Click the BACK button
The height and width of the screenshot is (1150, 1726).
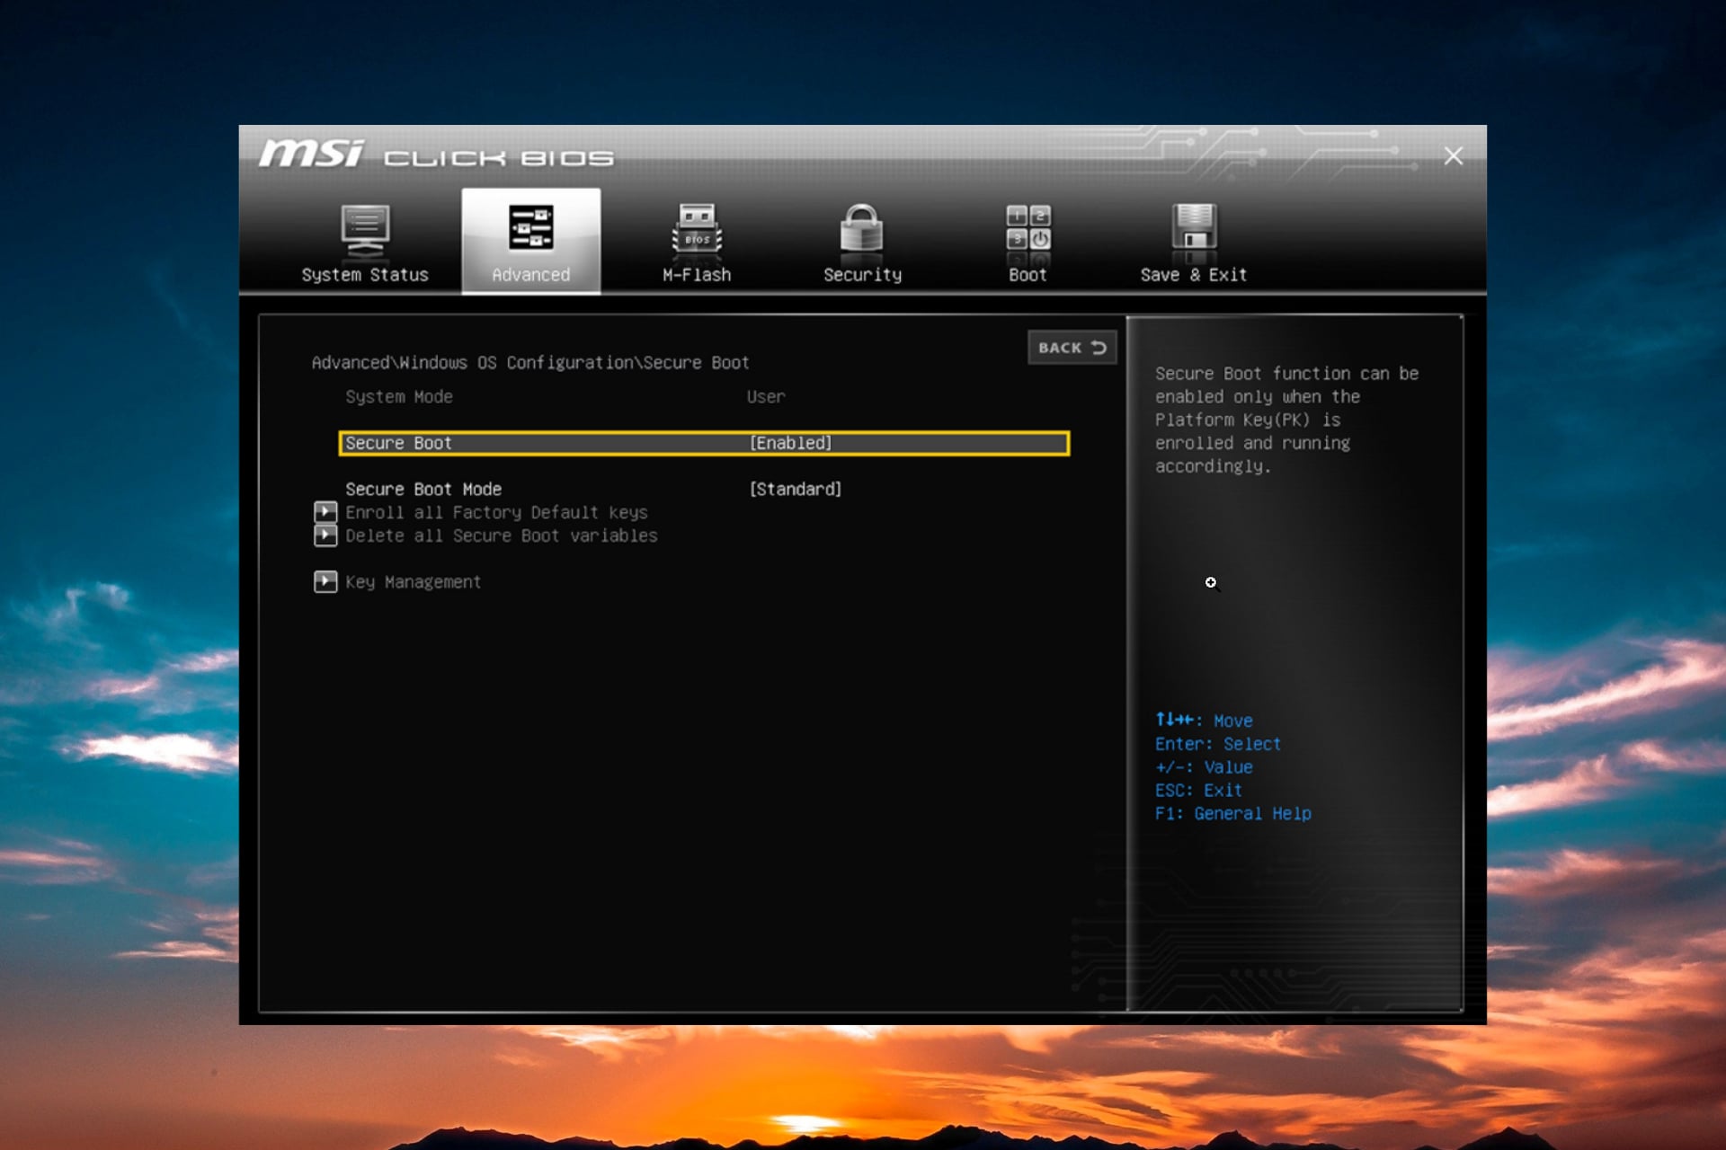[x=1072, y=348]
